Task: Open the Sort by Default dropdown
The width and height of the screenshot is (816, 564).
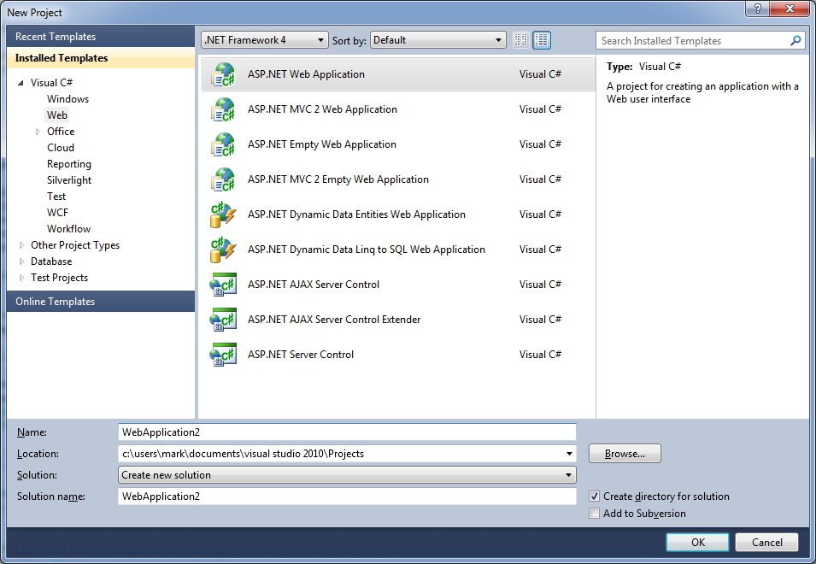Action: tap(438, 40)
